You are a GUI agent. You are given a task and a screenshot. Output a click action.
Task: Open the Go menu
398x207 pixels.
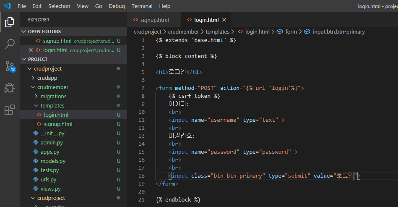99,6
